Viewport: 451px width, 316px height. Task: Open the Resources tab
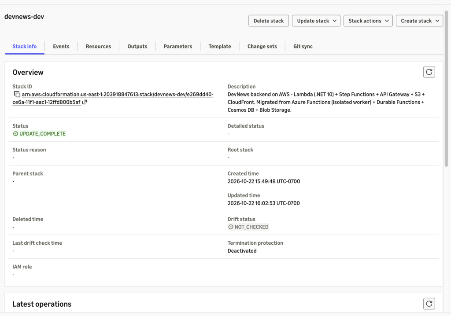98,46
